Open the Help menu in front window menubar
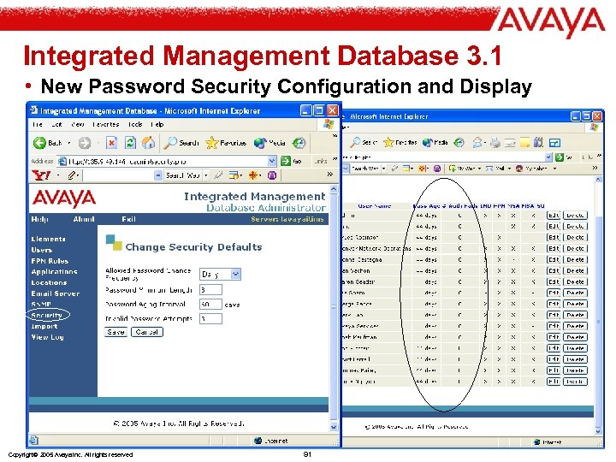Screen dimensions: 616x462 (x=157, y=124)
